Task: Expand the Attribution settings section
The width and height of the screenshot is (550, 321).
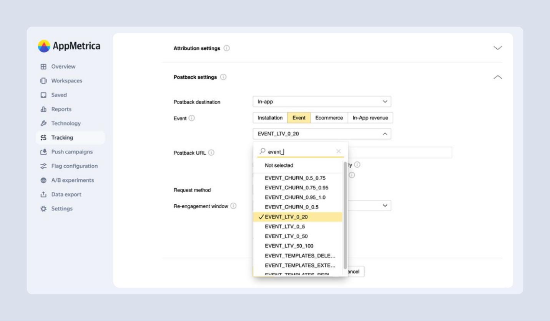Action: (497, 48)
